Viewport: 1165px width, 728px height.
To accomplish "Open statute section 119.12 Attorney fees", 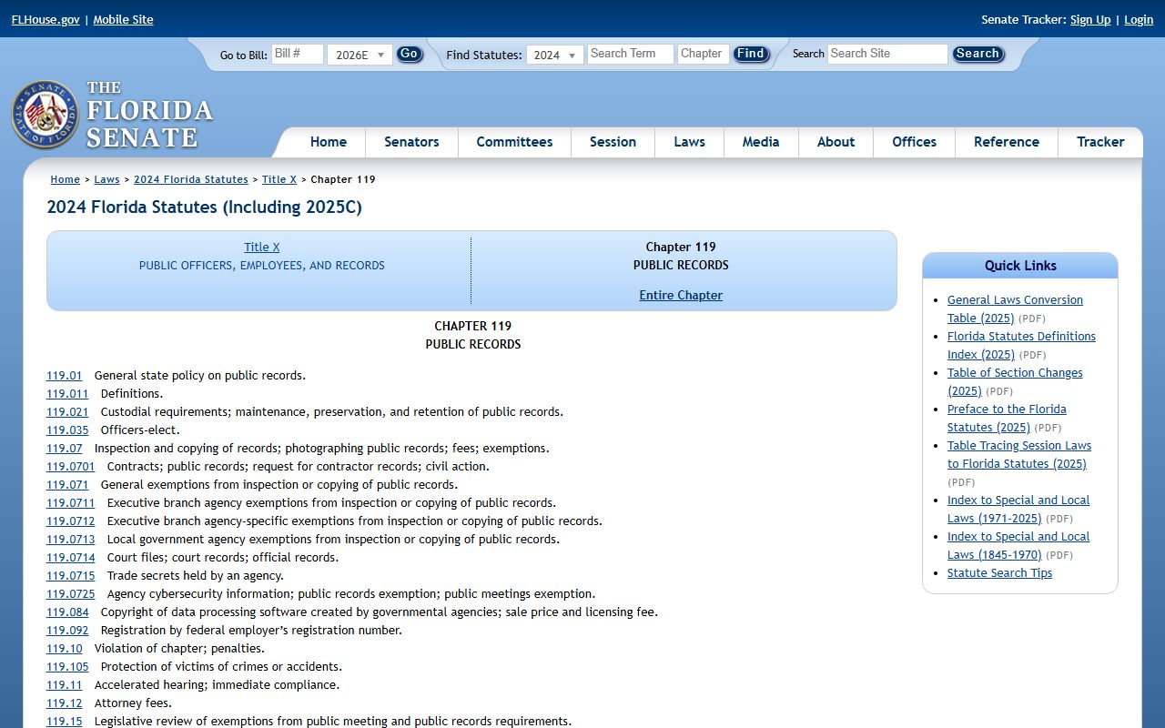I will [65, 703].
